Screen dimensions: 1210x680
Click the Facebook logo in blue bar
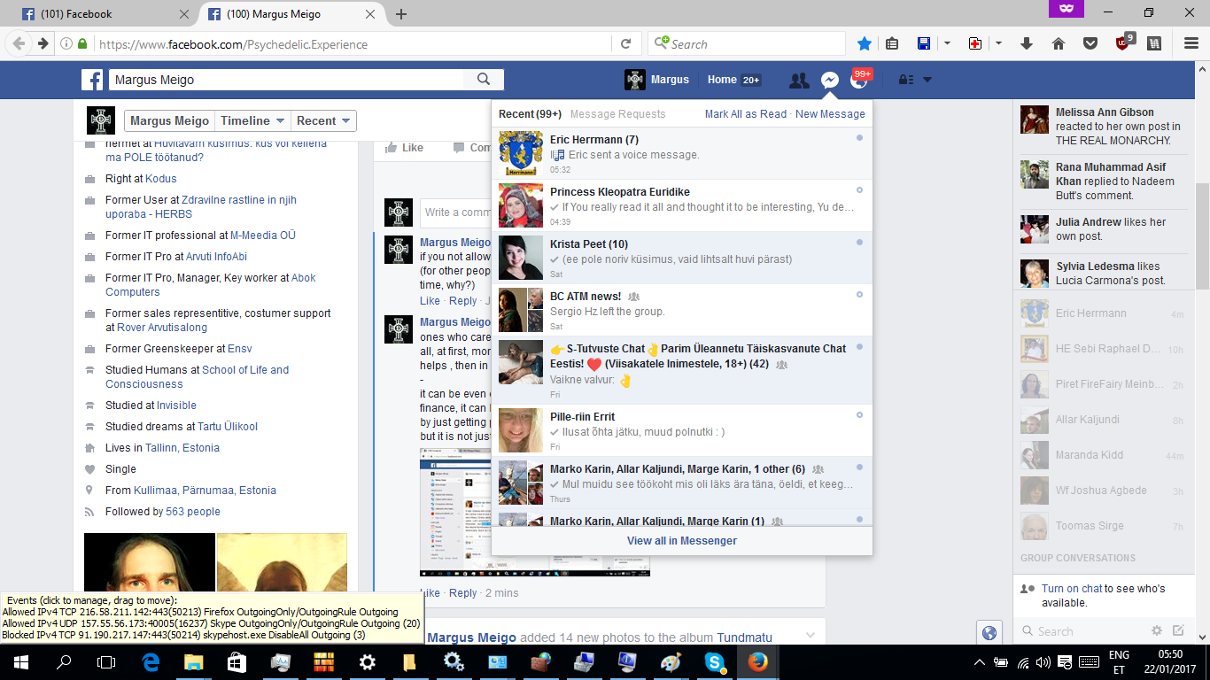pyautogui.click(x=92, y=80)
